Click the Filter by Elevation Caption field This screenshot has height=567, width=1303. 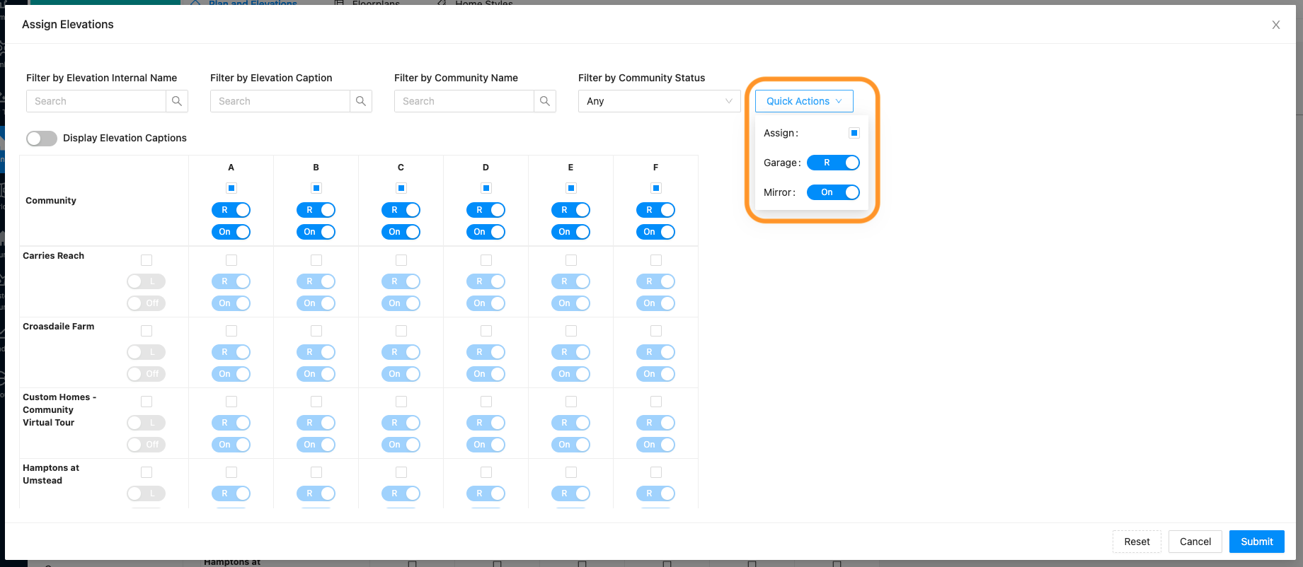pos(280,101)
